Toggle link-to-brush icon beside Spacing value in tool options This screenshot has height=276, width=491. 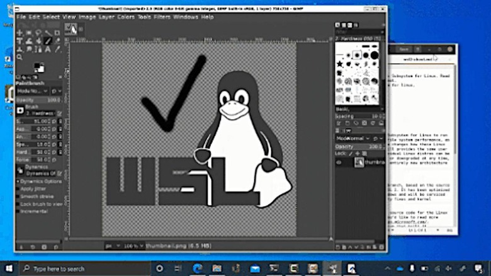tap(60, 144)
